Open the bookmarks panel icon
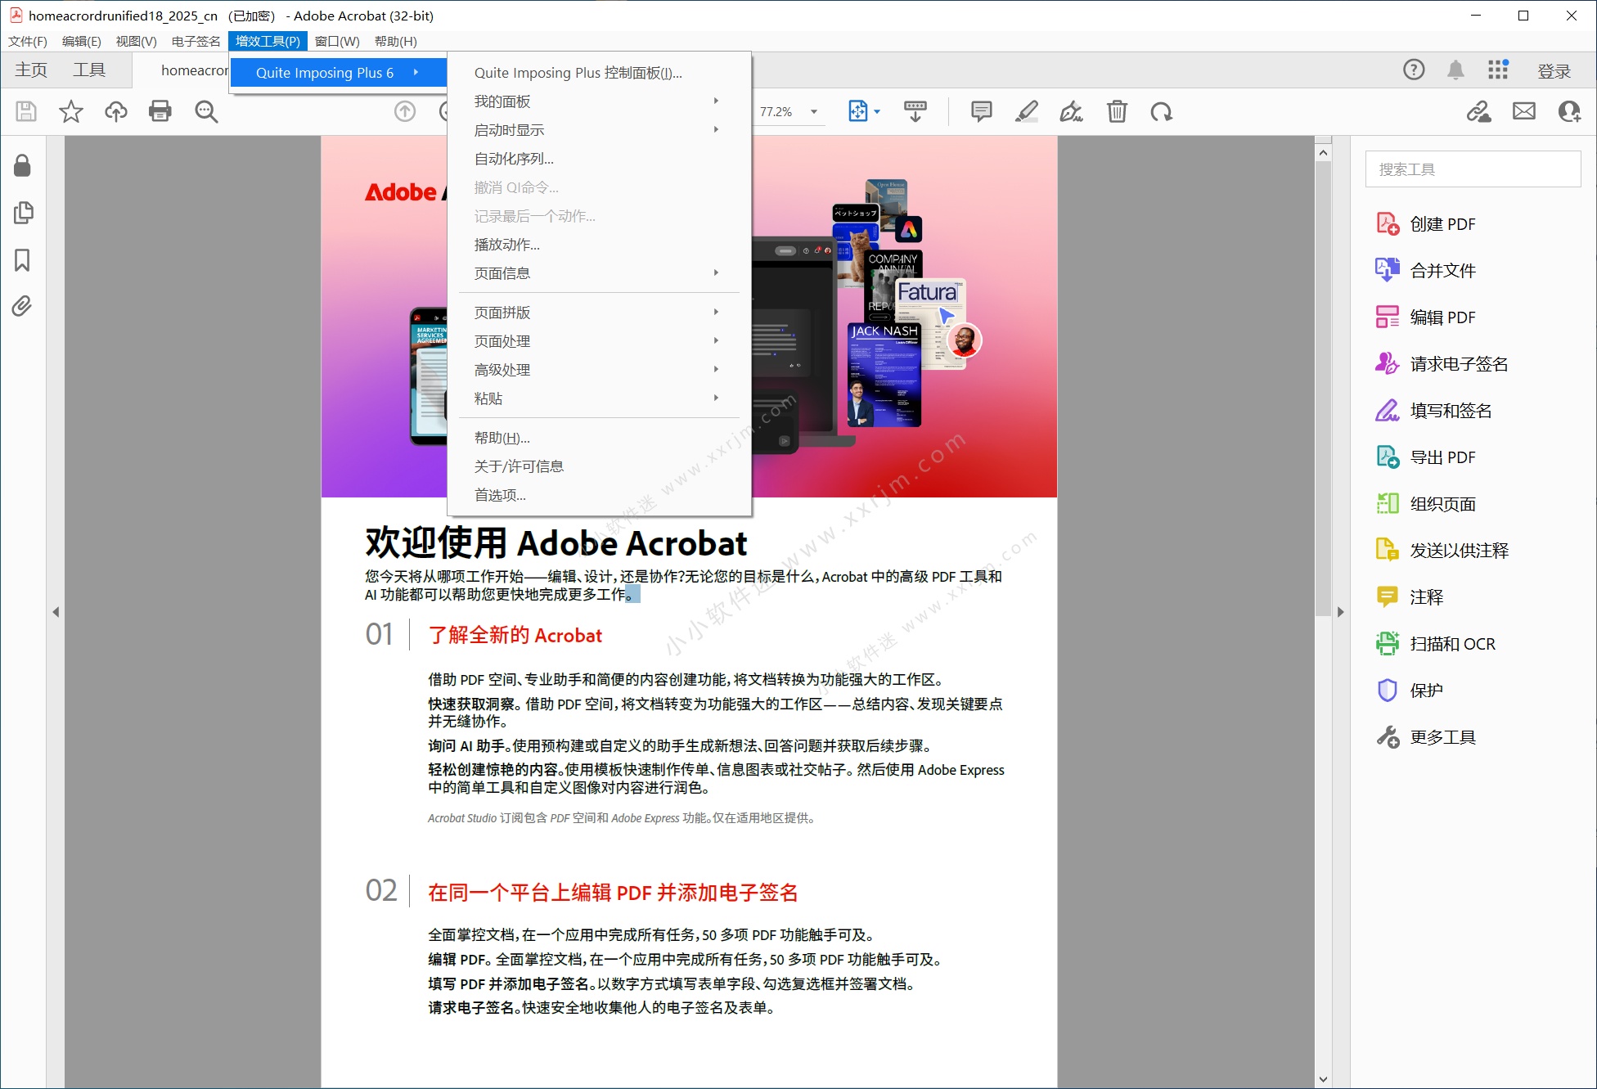 (x=22, y=259)
